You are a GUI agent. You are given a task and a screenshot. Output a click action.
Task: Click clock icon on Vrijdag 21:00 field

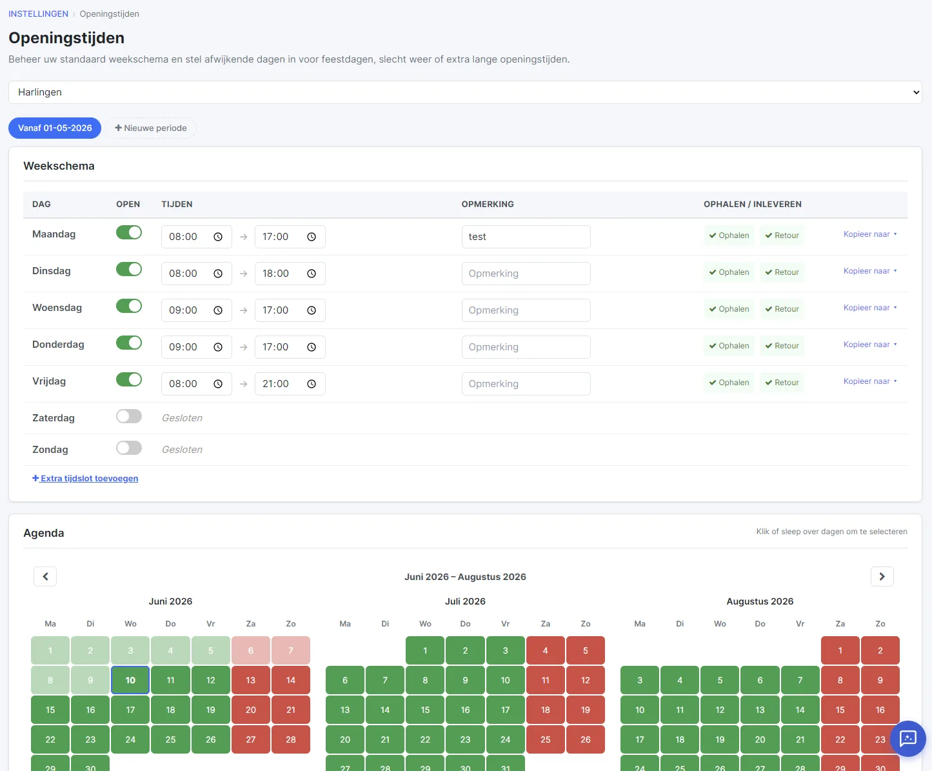coord(312,384)
